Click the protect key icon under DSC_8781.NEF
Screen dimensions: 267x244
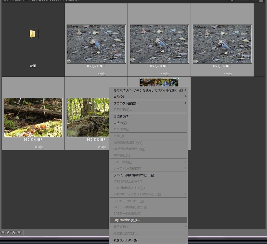pos(100,74)
